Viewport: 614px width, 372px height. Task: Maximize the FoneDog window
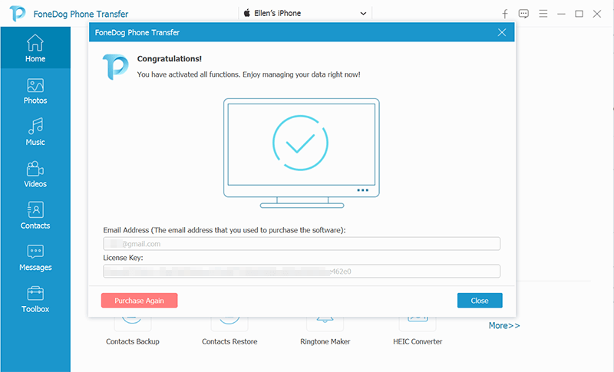(579, 14)
